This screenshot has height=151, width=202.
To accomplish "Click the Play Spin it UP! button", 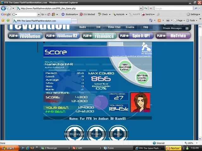I will [136, 36].
